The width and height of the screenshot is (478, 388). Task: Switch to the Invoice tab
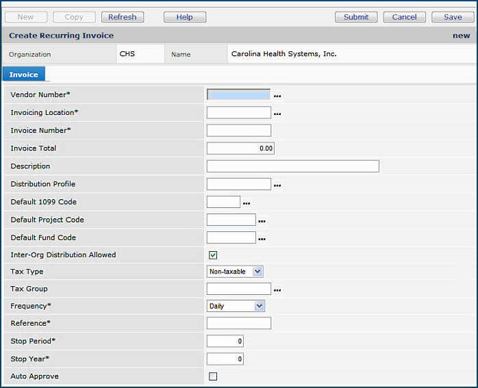pos(24,75)
